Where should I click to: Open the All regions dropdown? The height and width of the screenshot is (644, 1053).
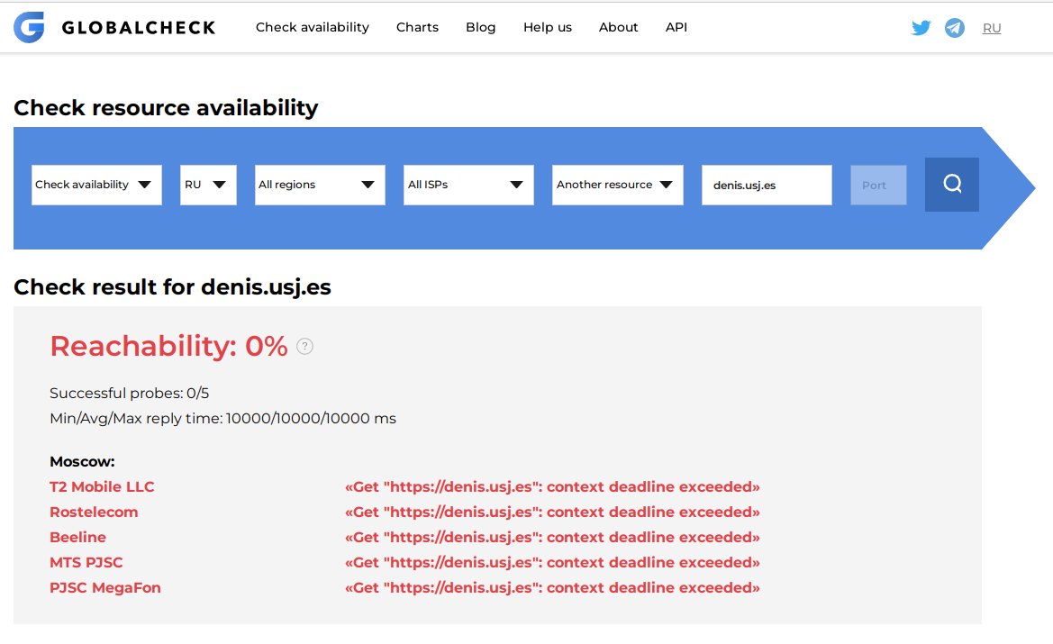tap(320, 185)
